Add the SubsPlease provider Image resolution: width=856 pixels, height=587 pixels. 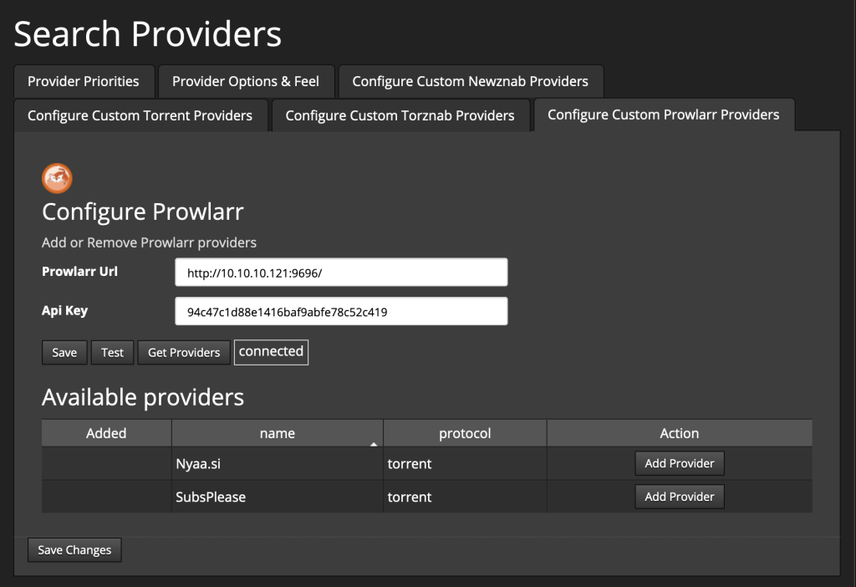pyautogui.click(x=680, y=497)
